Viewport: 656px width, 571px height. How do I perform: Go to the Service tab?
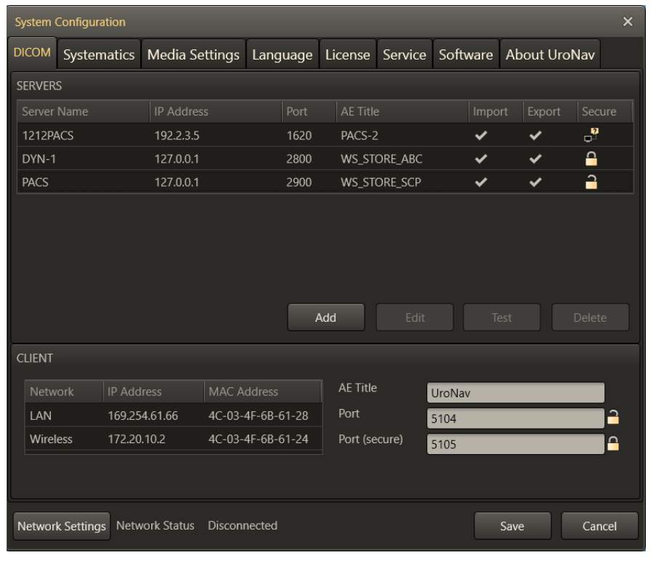405,54
